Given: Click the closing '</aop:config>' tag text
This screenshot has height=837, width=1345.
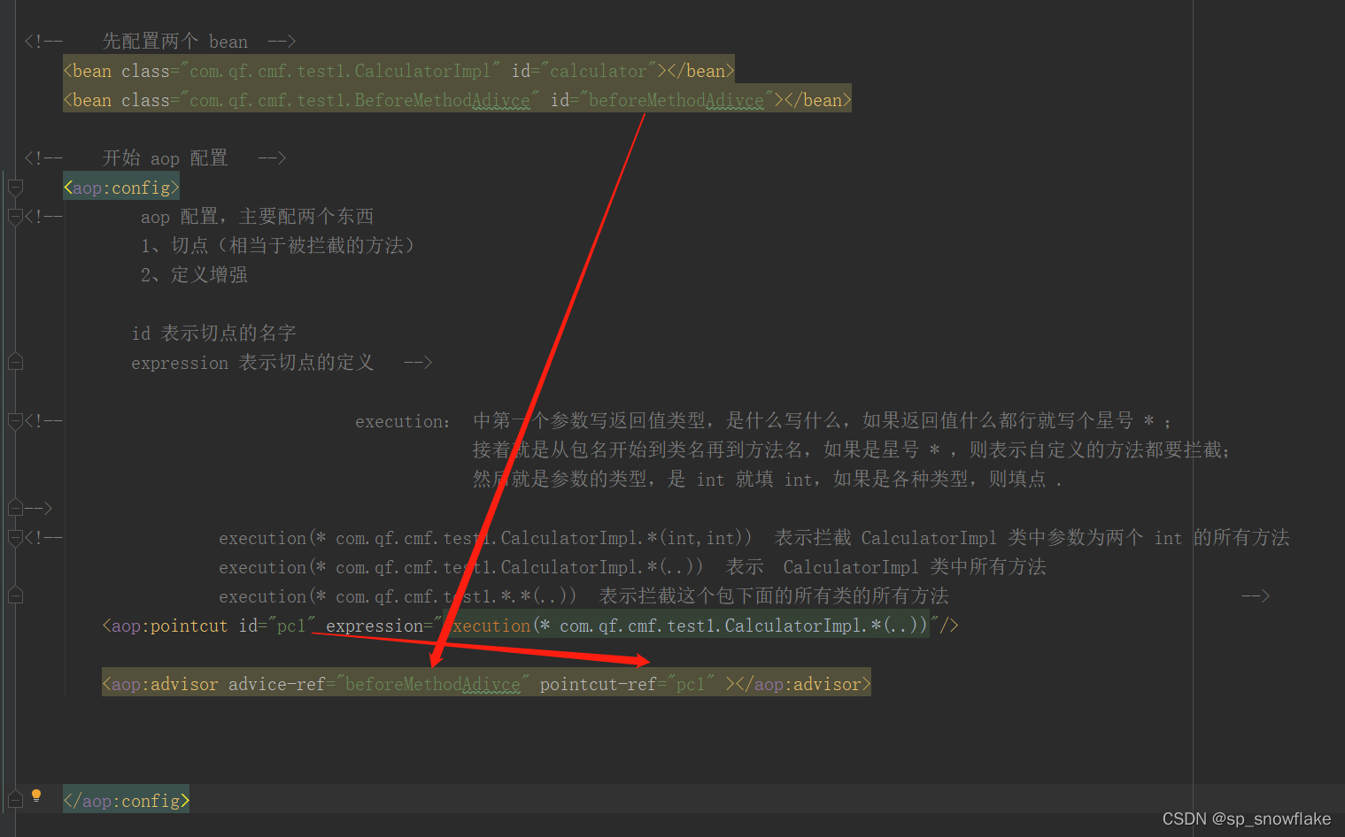Looking at the screenshot, I should (126, 801).
